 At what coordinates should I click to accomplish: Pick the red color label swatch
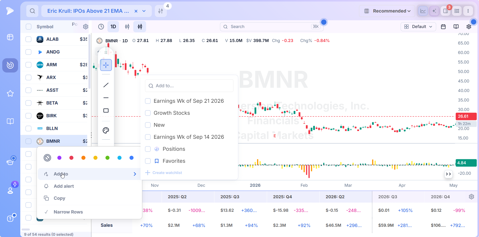[x=71, y=158]
